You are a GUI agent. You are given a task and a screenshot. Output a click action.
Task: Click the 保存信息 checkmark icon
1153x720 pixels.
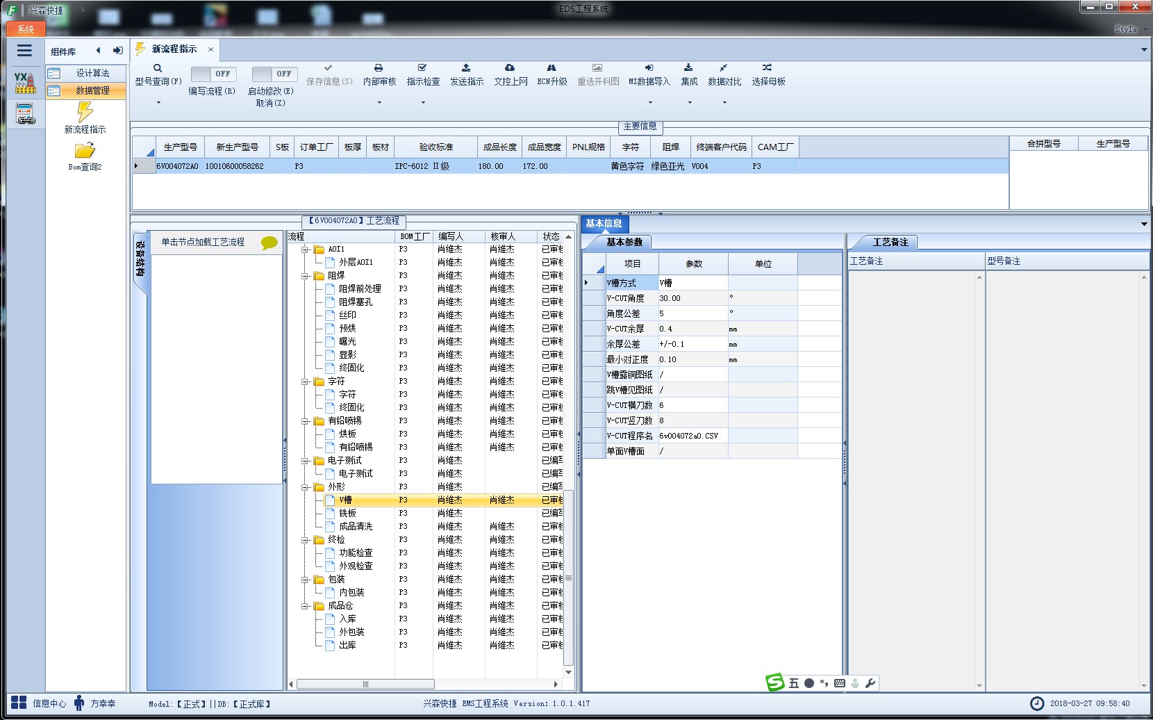pos(328,68)
